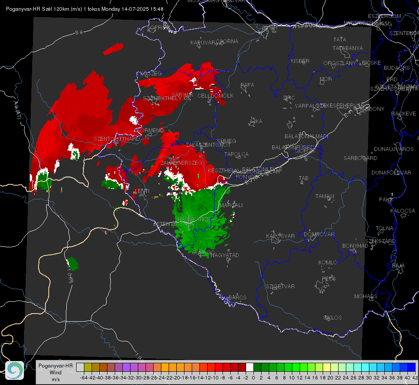
Task: Click the OROSZLANY city label
Action: [x=340, y=63]
